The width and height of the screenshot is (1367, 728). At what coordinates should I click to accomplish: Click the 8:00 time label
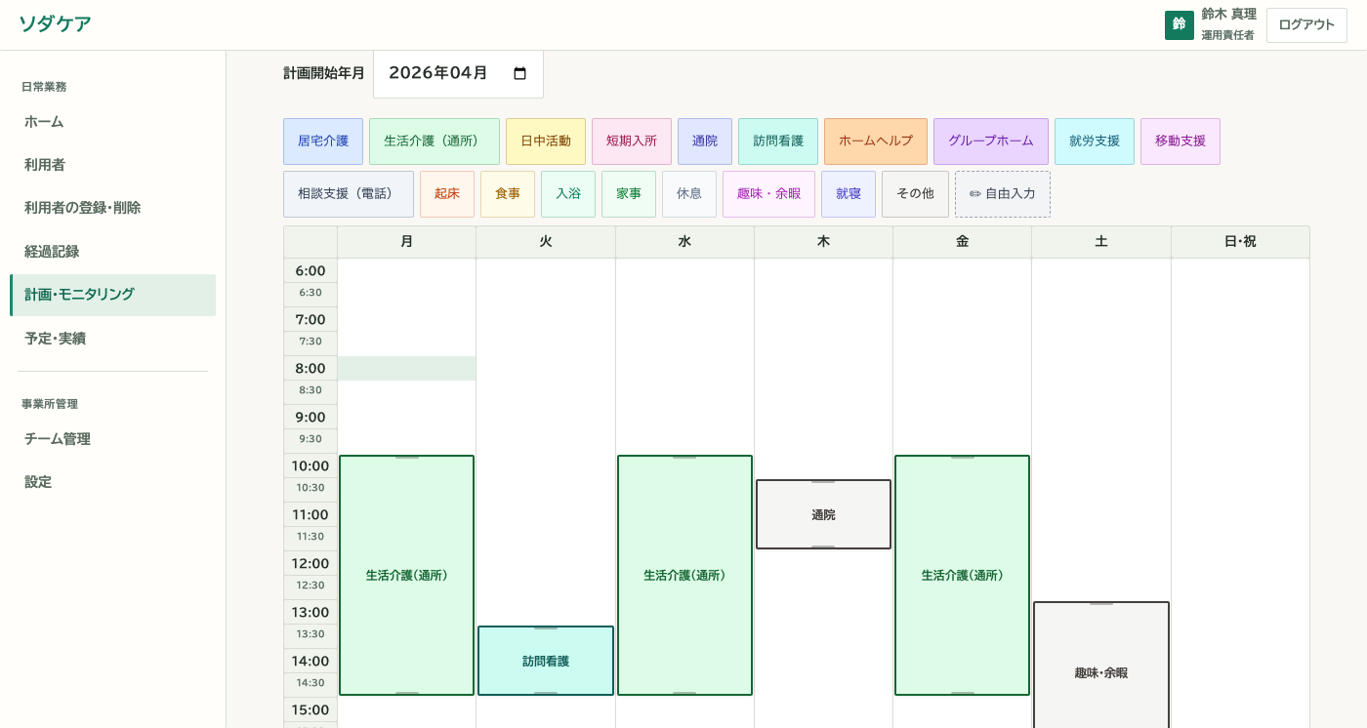[x=311, y=368]
